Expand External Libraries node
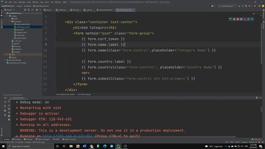Image resolution: width=265 pixels, height=149 pixels. point(5,60)
